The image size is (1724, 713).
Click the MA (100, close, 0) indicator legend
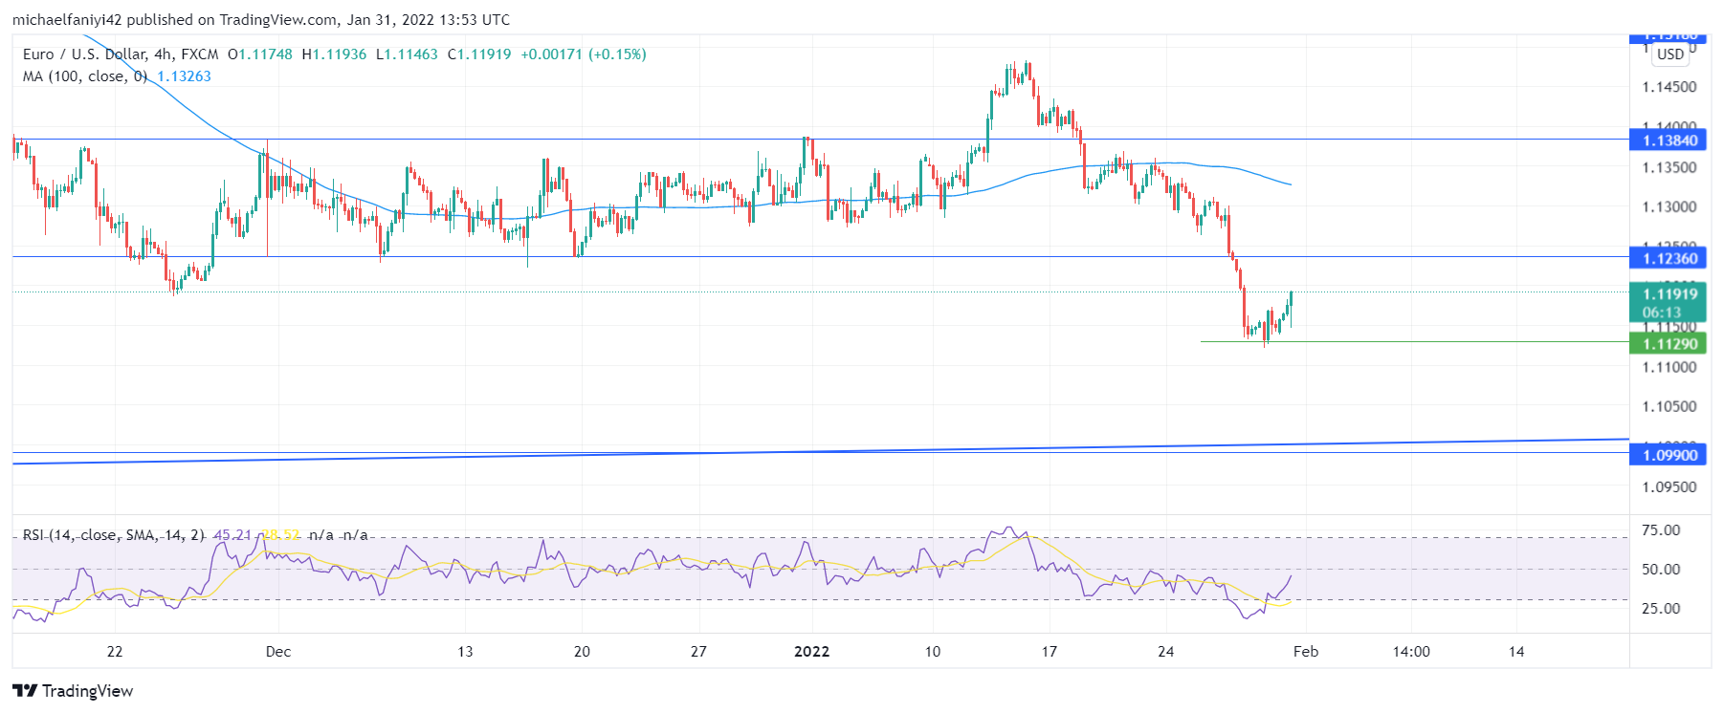point(85,76)
